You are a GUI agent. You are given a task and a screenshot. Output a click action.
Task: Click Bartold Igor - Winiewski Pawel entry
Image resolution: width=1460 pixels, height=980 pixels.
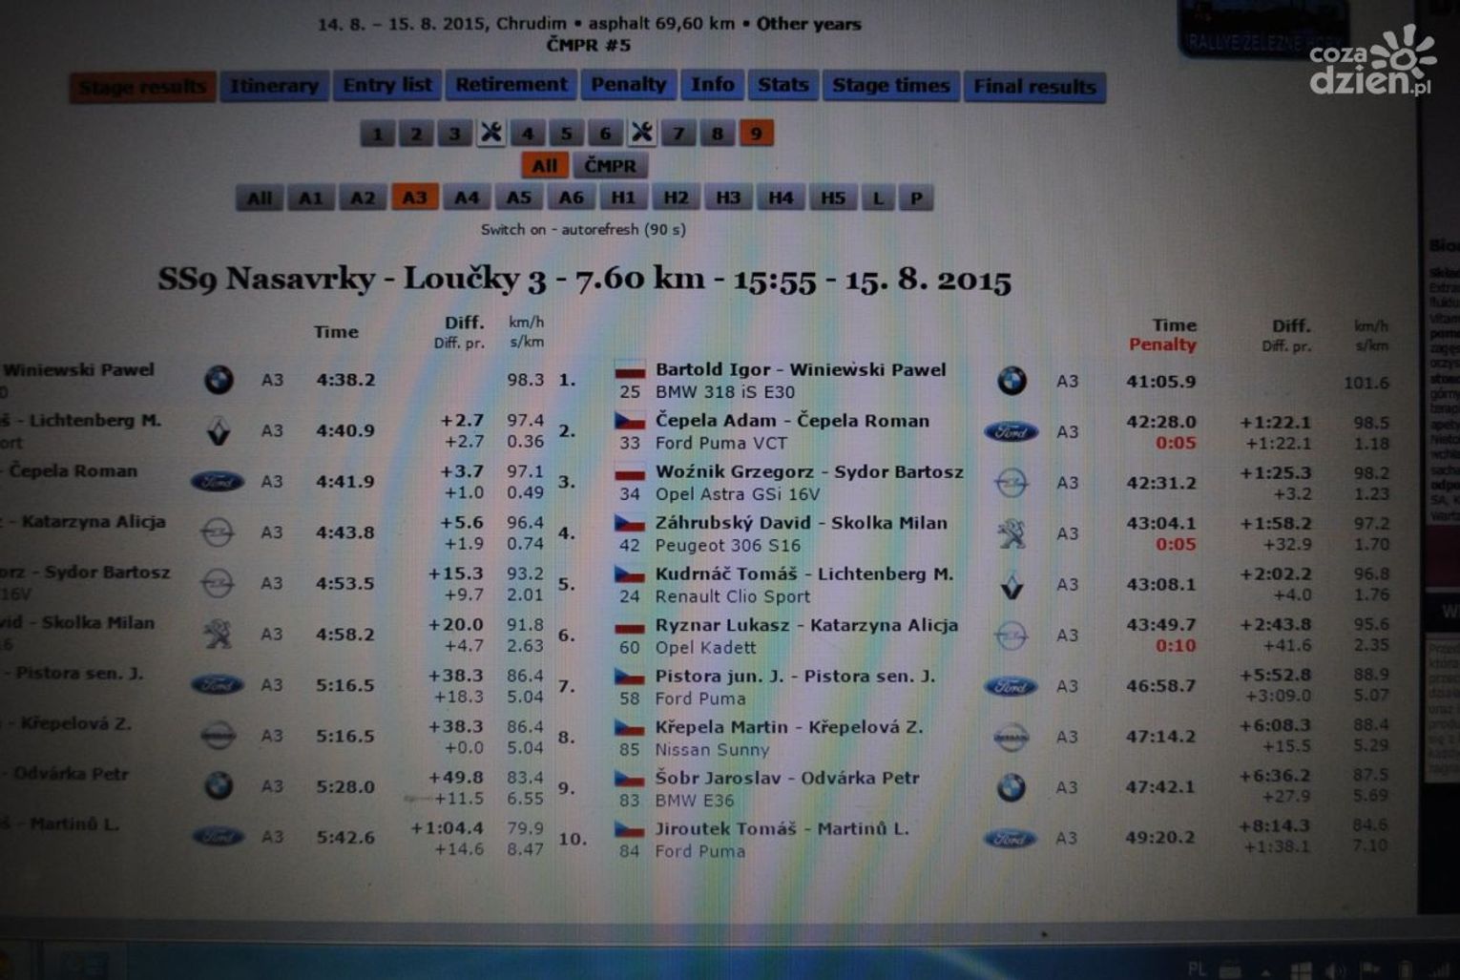click(801, 370)
